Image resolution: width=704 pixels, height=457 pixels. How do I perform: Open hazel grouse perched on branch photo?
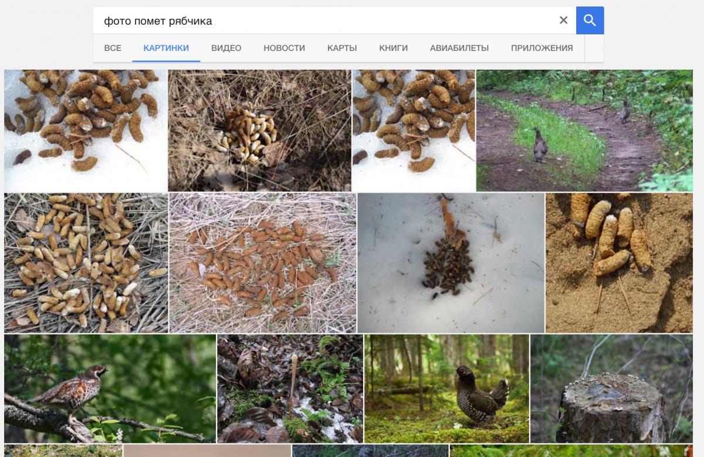tap(110, 388)
